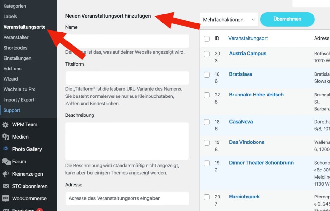Go to the Shortcodes menu item

(x=15, y=48)
